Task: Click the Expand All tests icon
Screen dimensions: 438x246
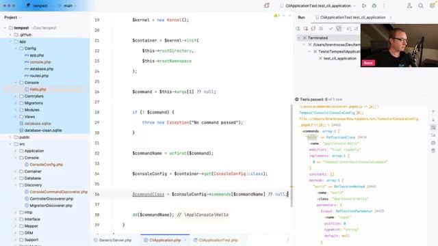Action: click(x=357, y=29)
